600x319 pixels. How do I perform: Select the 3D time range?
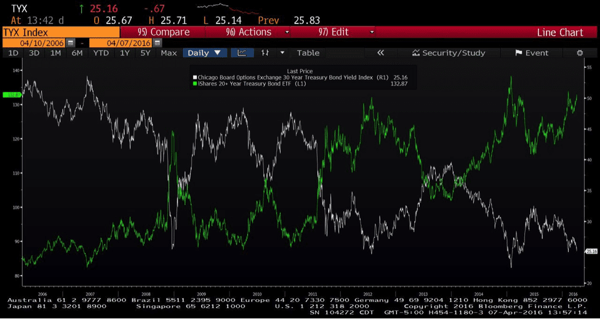(x=34, y=53)
